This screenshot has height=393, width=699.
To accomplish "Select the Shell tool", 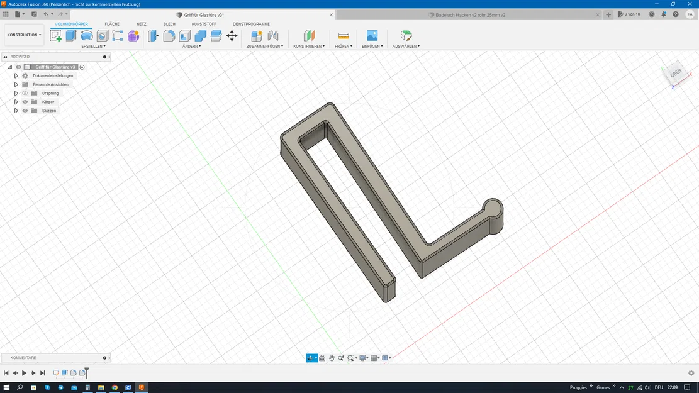I will tap(184, 36).
